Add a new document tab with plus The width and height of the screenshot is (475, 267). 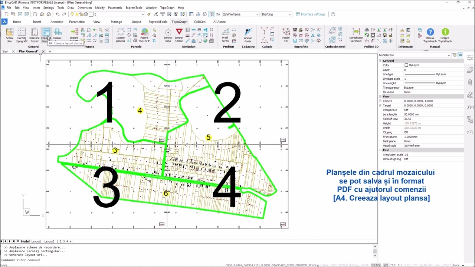[50, 51]
